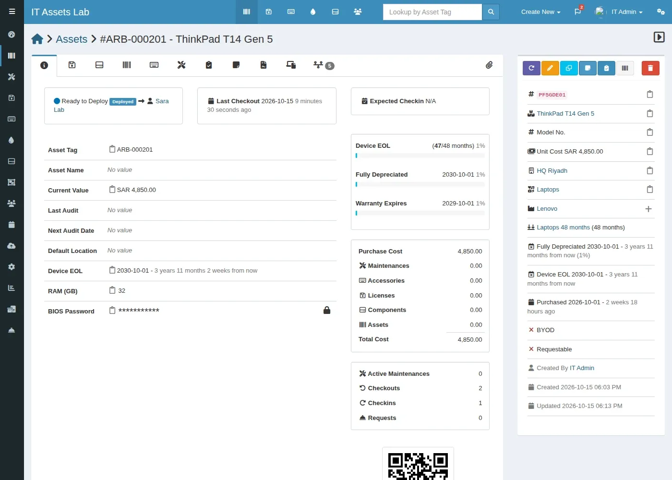This screenshot has height=480, width=672.
Task: Click the Add note action button
Action: coord(588,68)
